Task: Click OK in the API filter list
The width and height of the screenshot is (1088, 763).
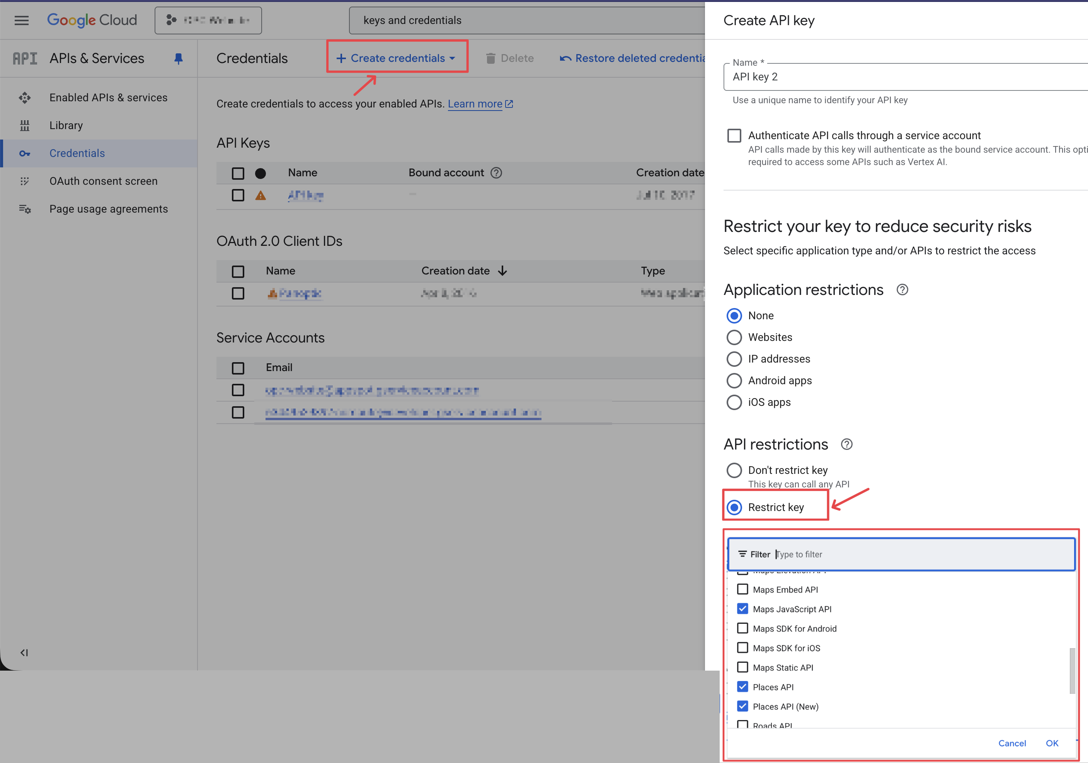Action: click(1052, 743)
